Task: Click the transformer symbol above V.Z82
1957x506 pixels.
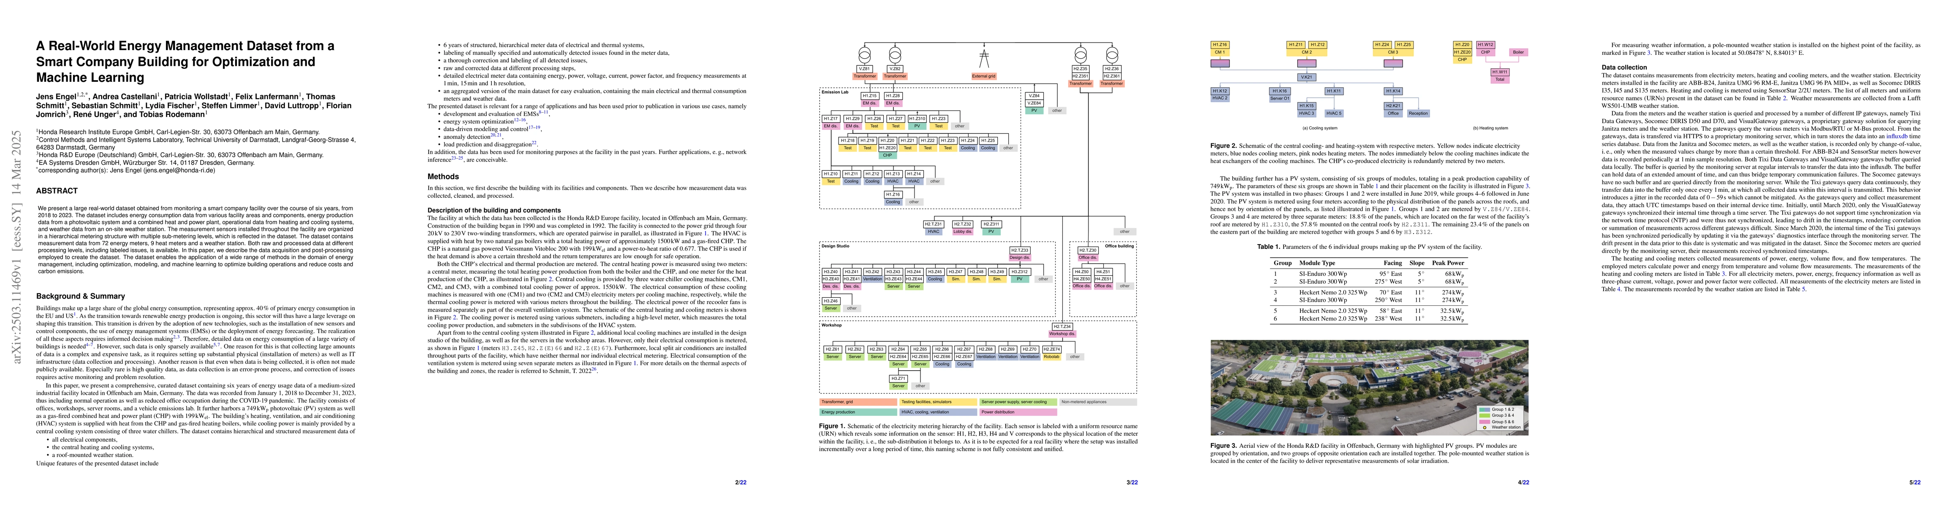Action: point(895,55)
